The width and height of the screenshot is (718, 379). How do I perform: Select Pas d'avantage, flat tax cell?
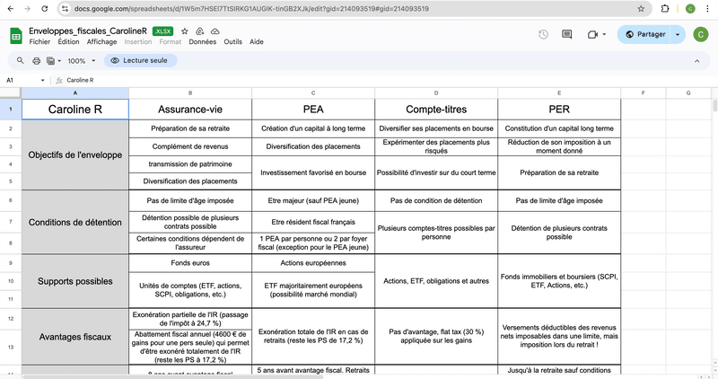tap(436, 337)
